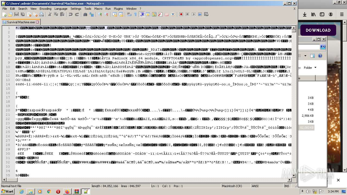Click the Paste toolbar icon
This screenshot has height=195, width=347.
62,14
